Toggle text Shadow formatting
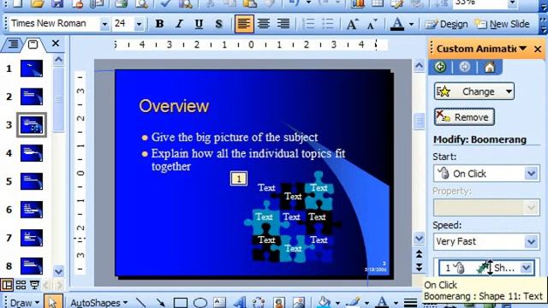 219,24
